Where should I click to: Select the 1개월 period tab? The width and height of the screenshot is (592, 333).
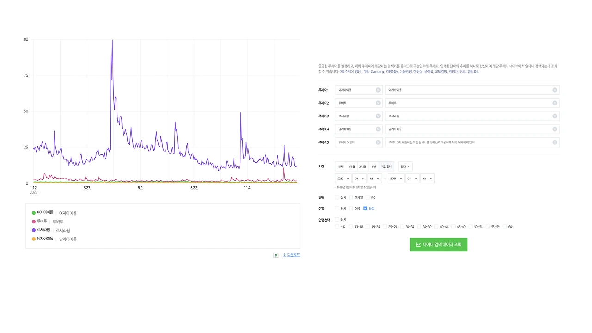point(352,166)
